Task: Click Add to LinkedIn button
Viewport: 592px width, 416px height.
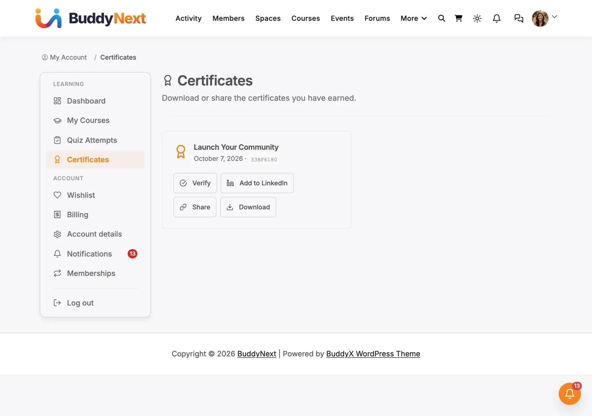Action: [257, 183]
